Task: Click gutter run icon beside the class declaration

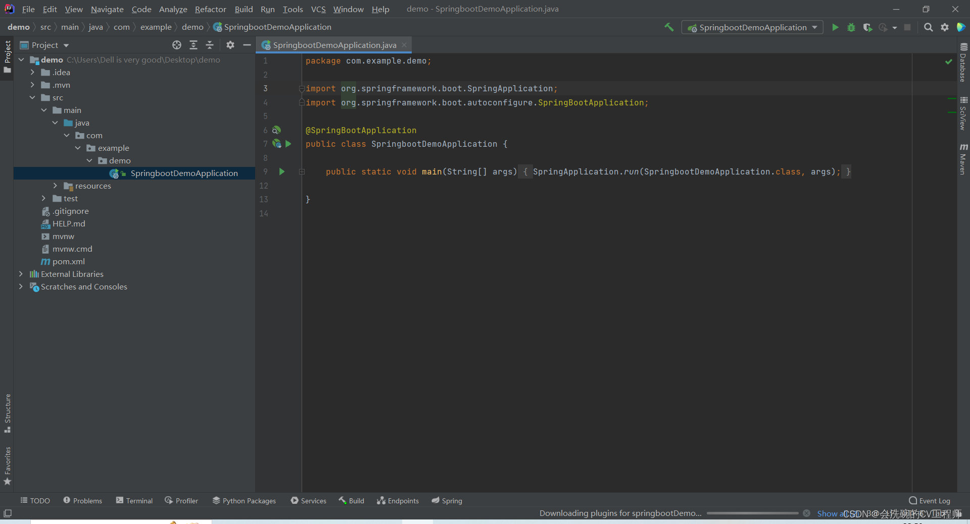Action: click(x=288, y=144)
